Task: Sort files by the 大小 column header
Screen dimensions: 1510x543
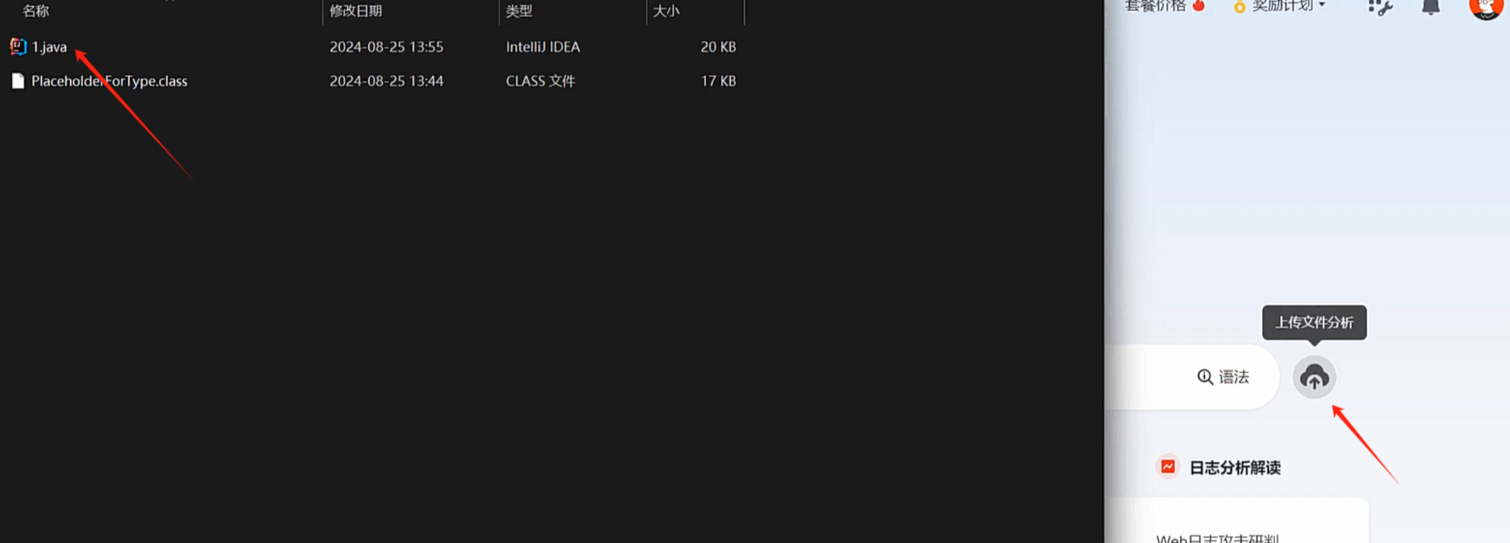Action: pyautogui.click(x=666, y=11)
